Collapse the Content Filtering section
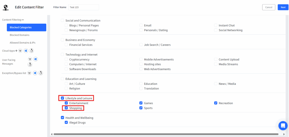The width and height of the screenshot is (289, 137). [23, 20]
